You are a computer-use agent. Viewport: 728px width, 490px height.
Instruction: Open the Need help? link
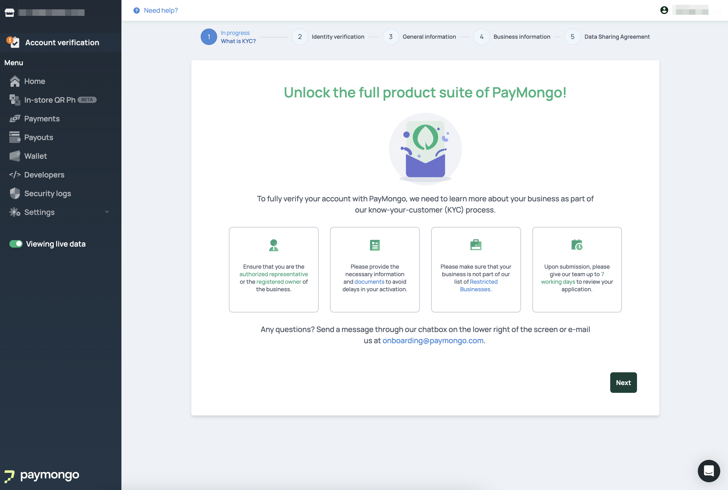tap(161, 11)
